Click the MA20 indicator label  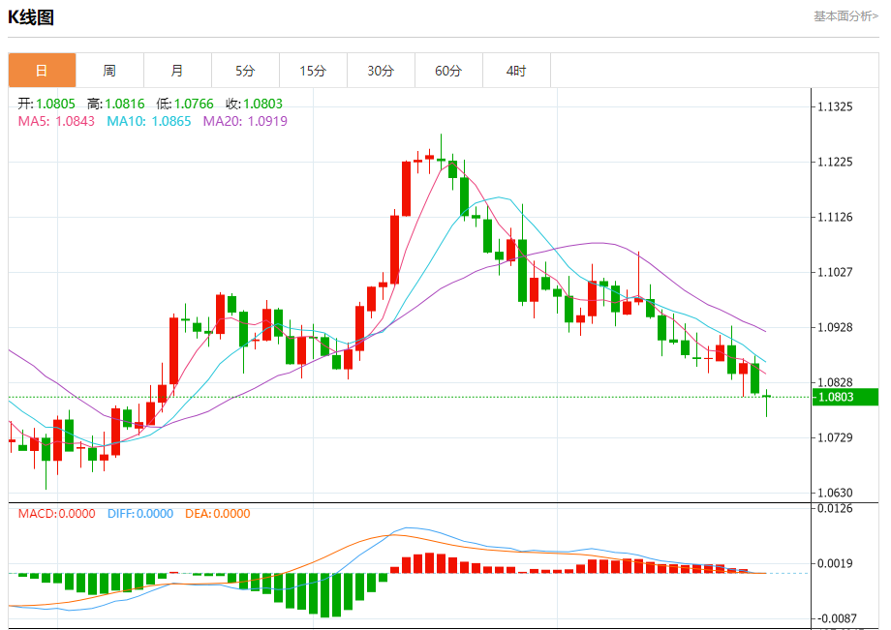tap(245, 121)
